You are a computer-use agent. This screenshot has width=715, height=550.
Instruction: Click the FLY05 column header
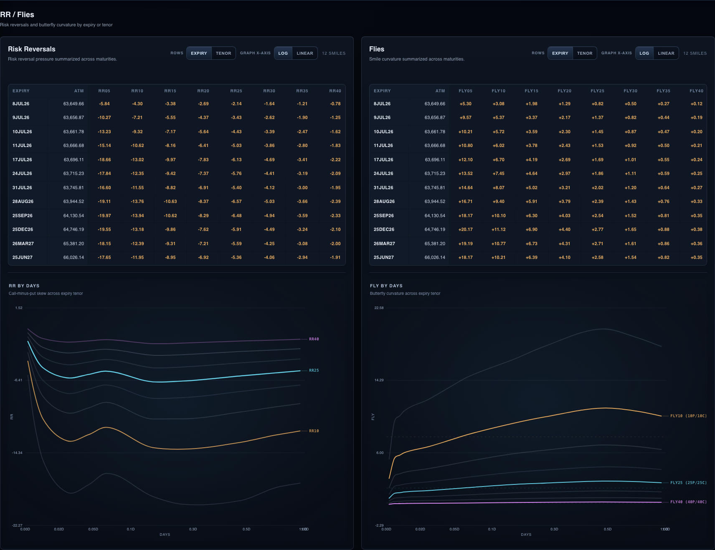pos(466,91)
